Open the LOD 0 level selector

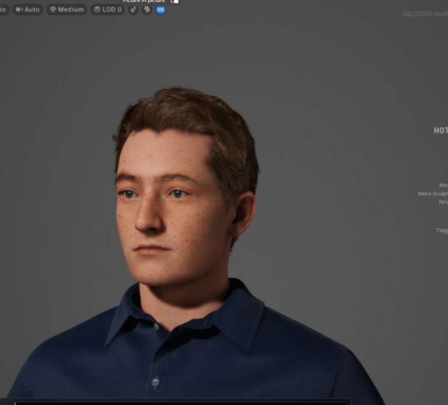click(x=108, y=10)
